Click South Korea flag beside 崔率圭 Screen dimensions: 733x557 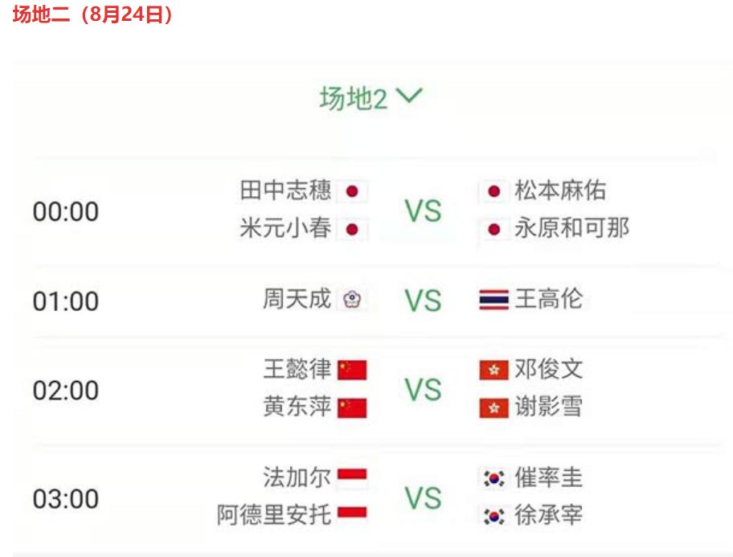(493, 478)
